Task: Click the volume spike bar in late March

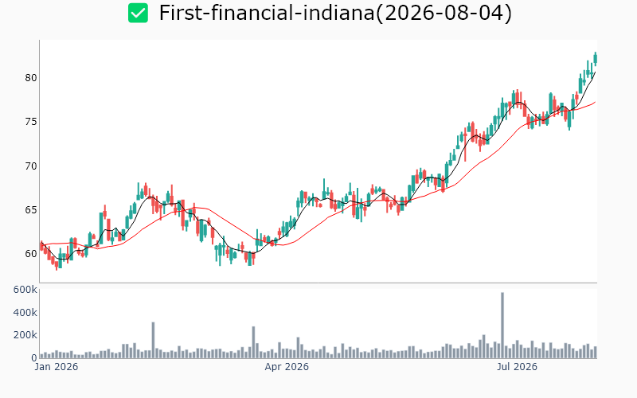Action: pyautogui.click(x=253, y=342)
